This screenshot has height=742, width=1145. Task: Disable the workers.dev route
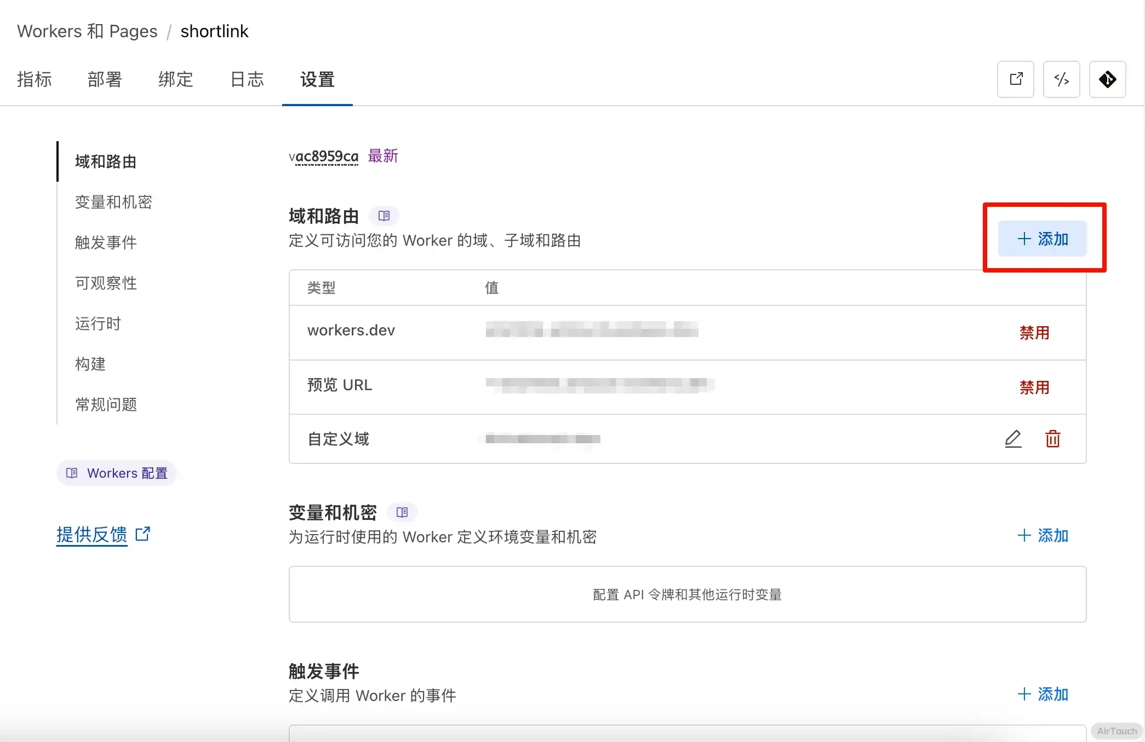(1034, 333)
